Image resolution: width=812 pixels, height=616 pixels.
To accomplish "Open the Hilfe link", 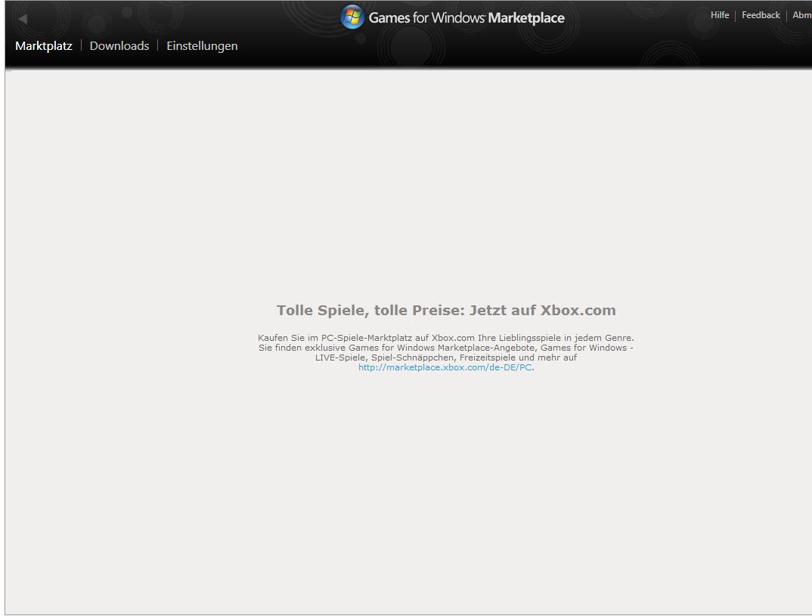I will (x=719, y=15).
